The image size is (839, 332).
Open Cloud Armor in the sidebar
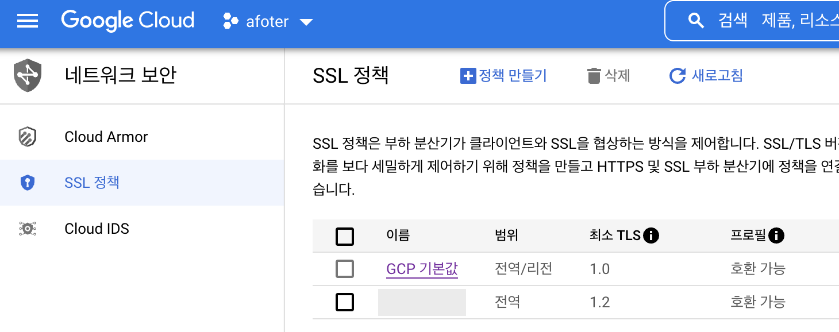tap(106, 137)
